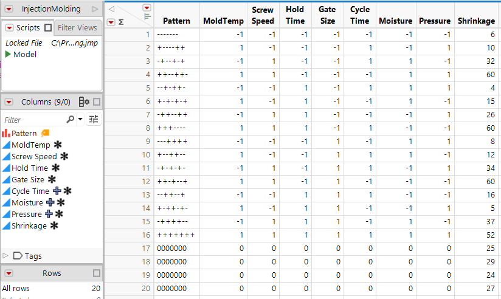The height and width of the screenshot is (299, 501).
Task: Click the Shrinkage asterisk property icon
Action: pos(54,225)
